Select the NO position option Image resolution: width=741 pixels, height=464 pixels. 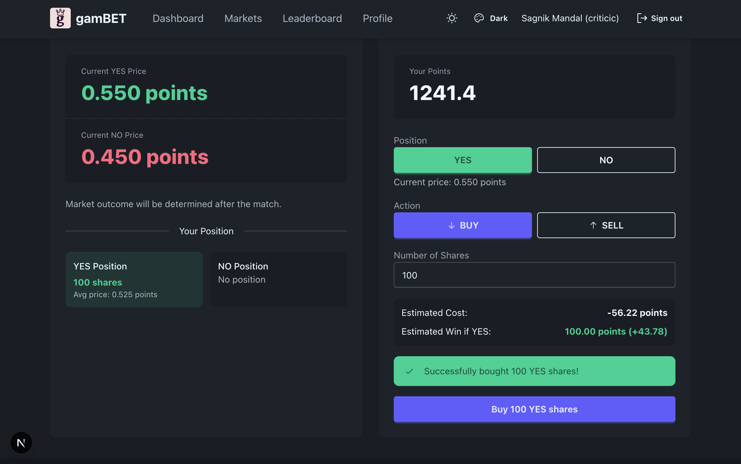pyautogui.click(x=606, y=160)
